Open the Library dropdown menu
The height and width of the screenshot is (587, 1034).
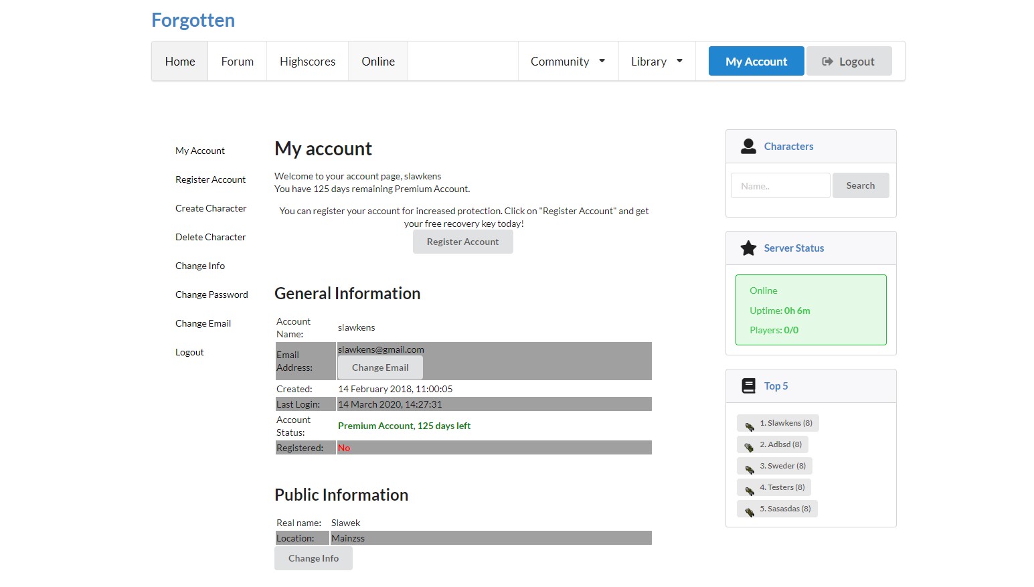657,62
